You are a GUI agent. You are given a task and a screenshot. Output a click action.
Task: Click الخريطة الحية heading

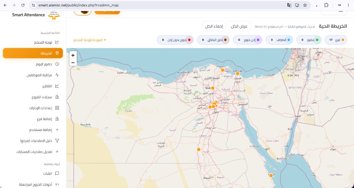coord(333,26)
